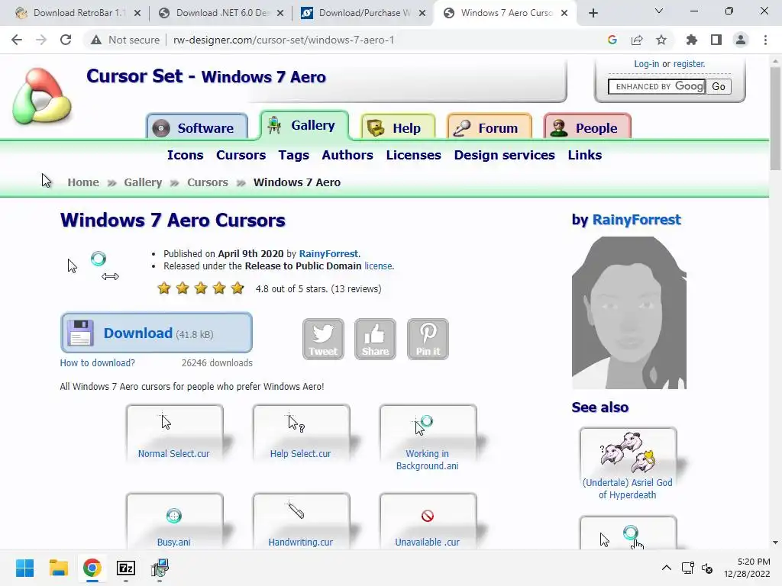Viewport: 782px width, 586px height.
Task: Click the RealWorld site logo
Action: tap(41, 96)
